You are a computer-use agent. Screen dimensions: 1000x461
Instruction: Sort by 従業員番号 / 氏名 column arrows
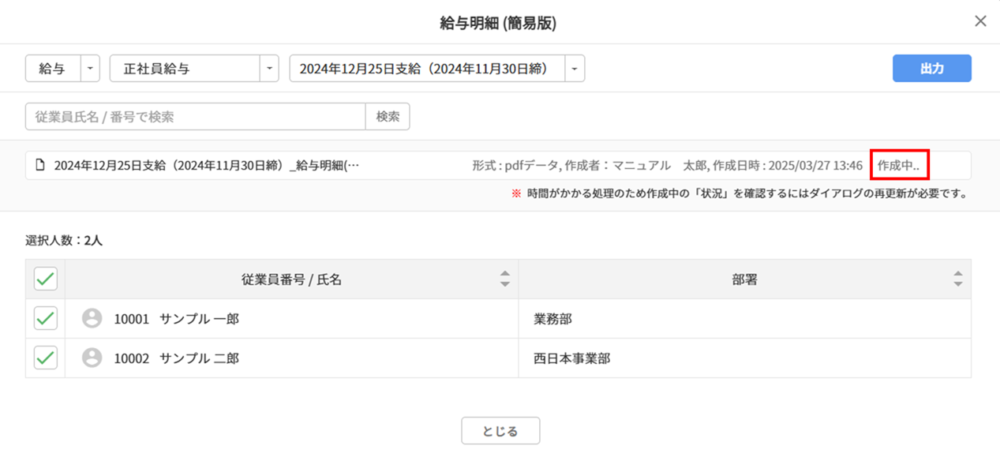505,279
